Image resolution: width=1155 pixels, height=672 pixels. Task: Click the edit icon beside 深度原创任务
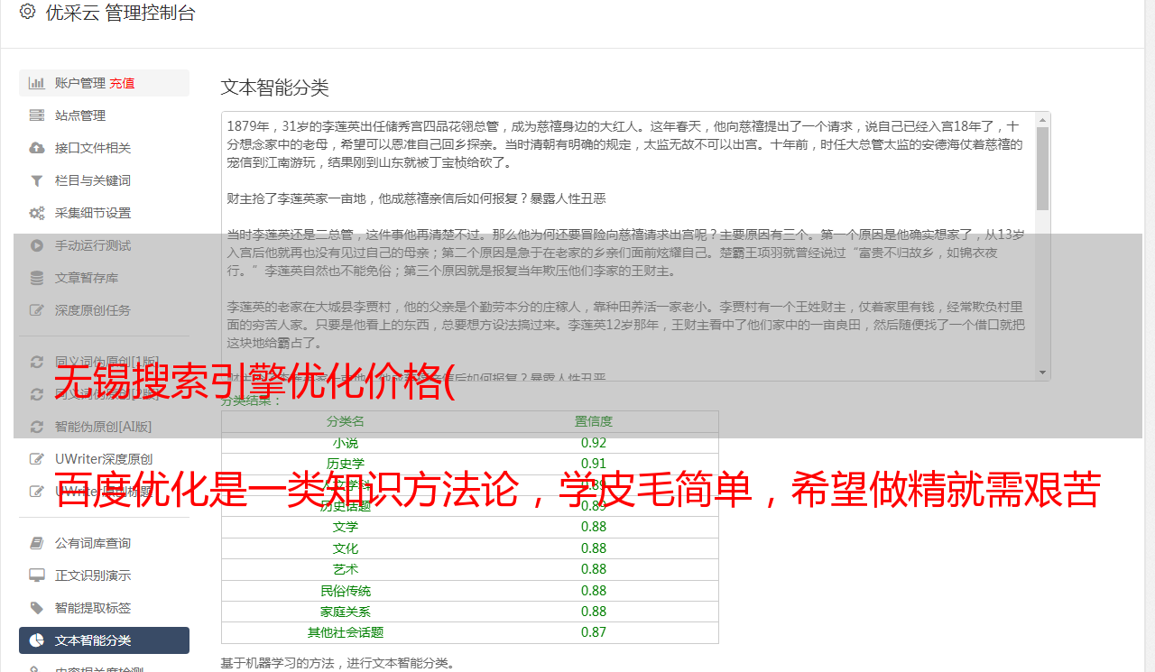tap(37, 310)
